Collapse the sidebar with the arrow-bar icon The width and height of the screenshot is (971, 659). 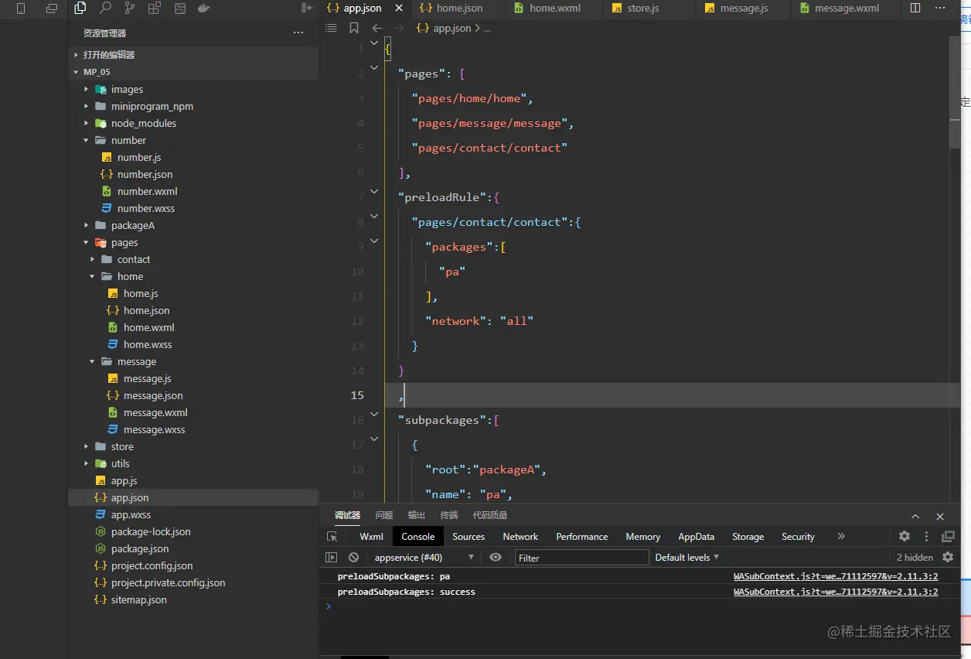click(307, 8)
